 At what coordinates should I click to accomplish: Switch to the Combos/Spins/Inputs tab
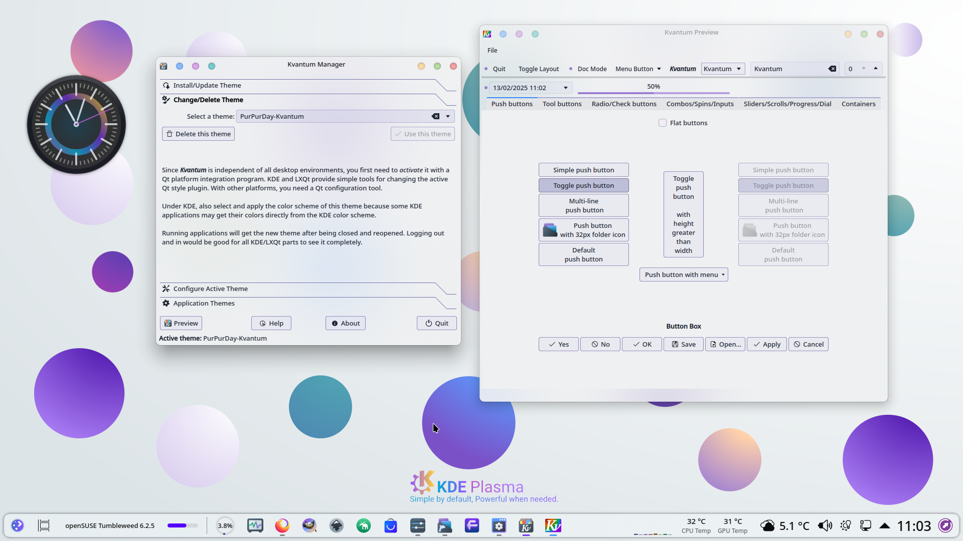(700, 104)
